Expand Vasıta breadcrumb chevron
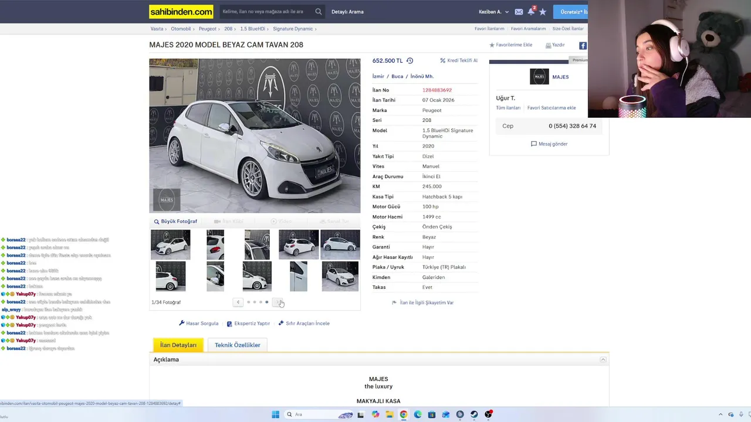The image size is (751, 422). coord(167,29)
